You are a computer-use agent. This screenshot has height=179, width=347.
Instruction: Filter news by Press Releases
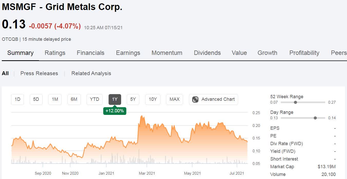click(x=39, y=73)
